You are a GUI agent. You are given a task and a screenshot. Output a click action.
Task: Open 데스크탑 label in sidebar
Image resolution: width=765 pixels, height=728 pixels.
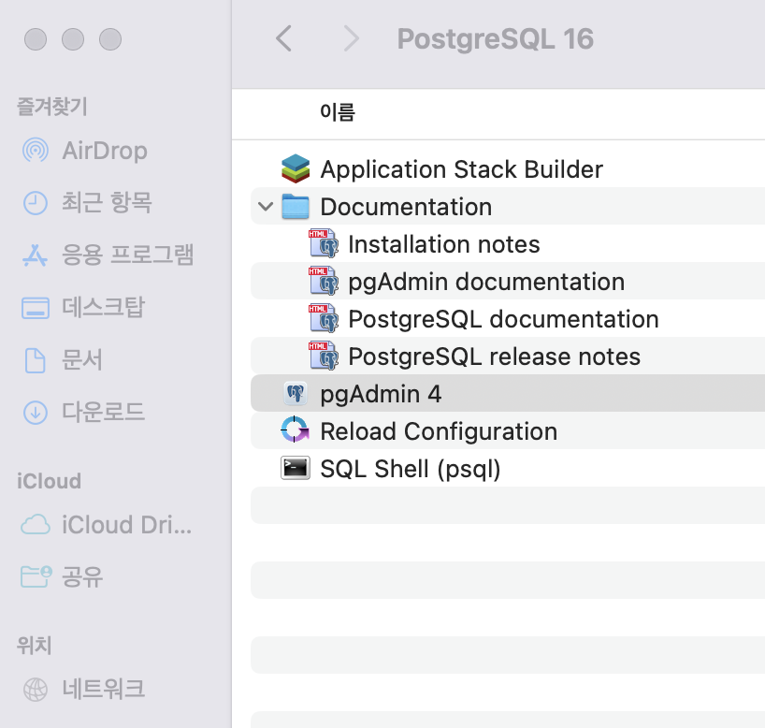pyautogui.click(x=104, y=307)
